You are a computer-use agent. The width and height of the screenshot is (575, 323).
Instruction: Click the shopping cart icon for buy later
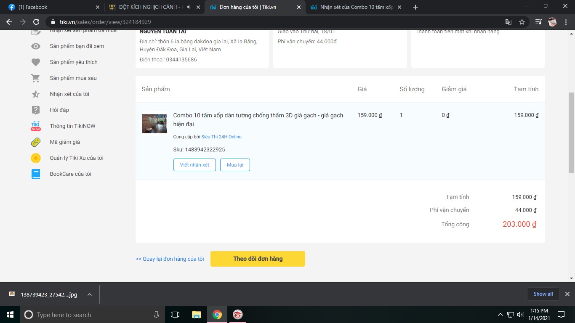pos(36,78)
